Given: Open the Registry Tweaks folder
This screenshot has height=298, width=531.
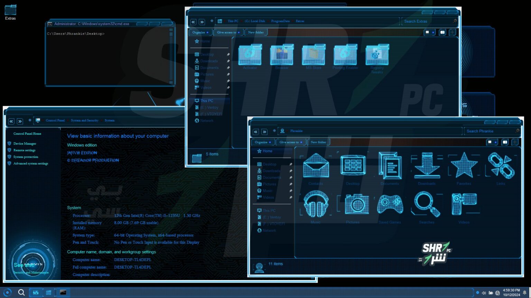Looking at the screenshot, I should click(x=376, y=55).
